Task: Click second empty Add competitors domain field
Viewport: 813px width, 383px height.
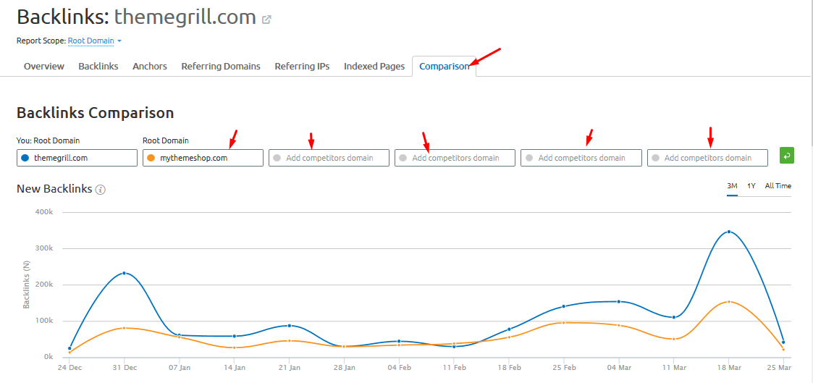Action: tap(455, 158)
